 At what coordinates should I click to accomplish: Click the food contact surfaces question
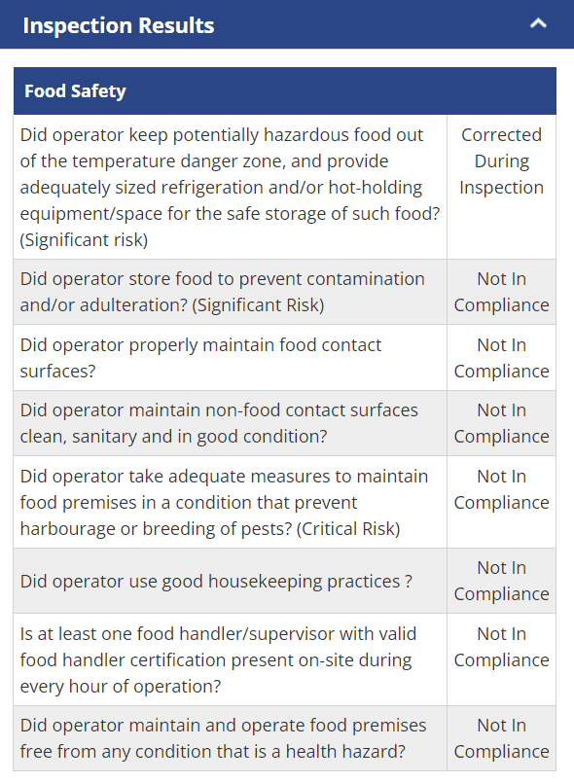200,358
